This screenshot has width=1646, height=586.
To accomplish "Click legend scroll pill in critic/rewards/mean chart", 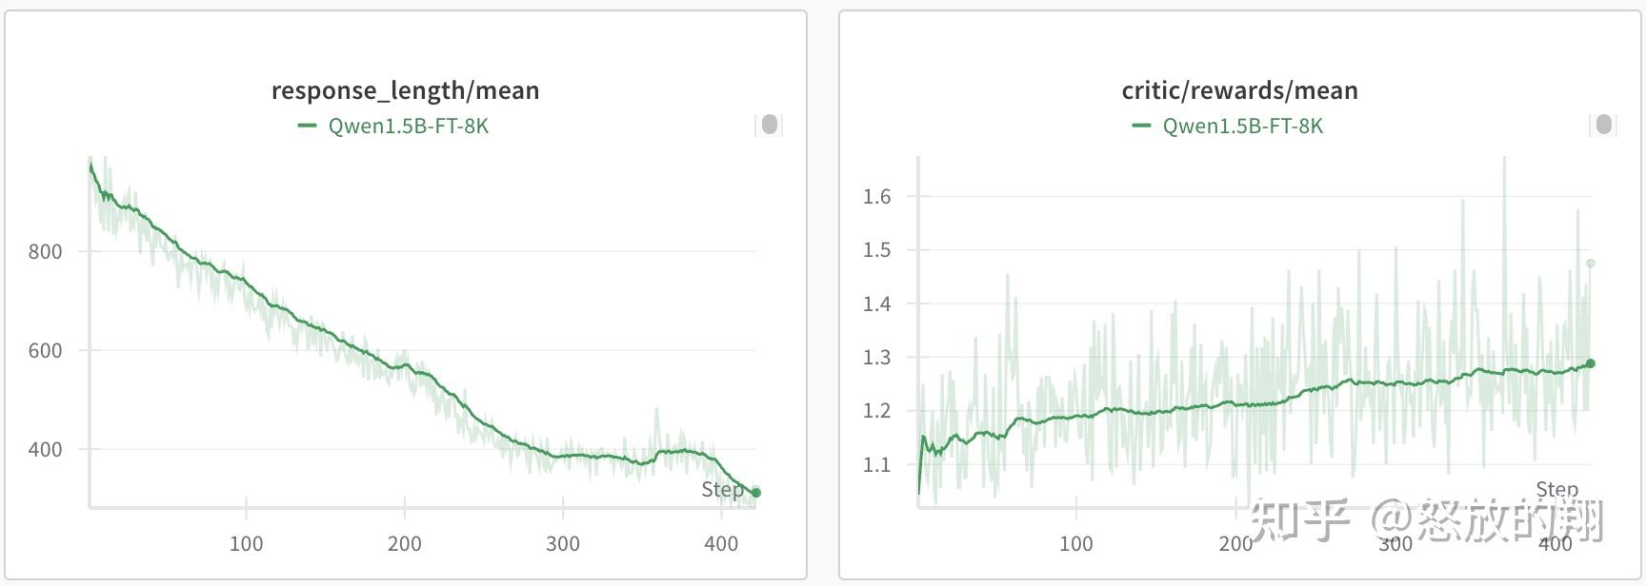I will click(1604, 125).
